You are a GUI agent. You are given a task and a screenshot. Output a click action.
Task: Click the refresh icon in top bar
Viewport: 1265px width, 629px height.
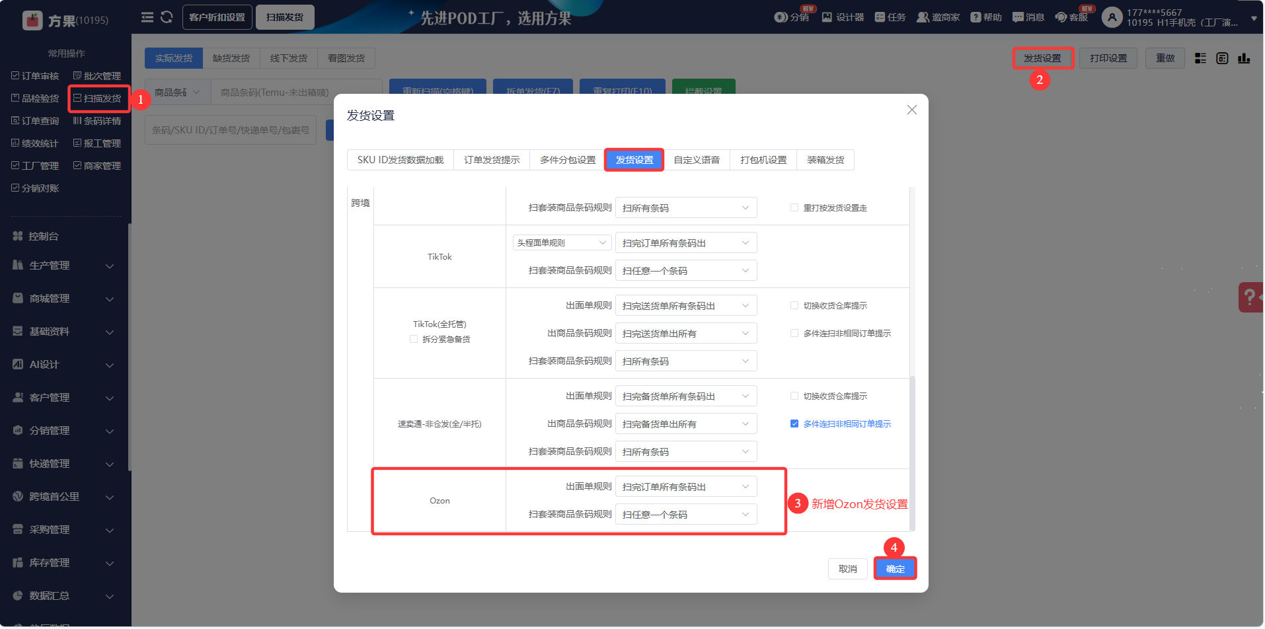coord(167,17)
